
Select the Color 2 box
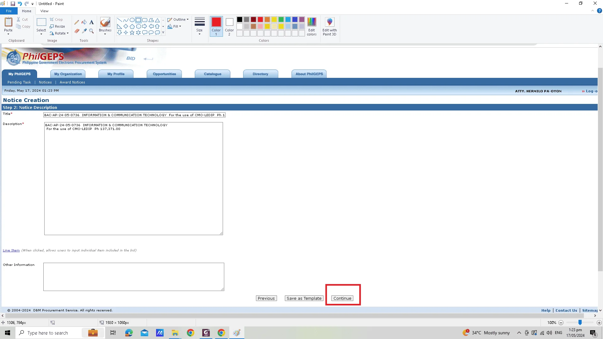pyautogui.click(x=229, y=26)
